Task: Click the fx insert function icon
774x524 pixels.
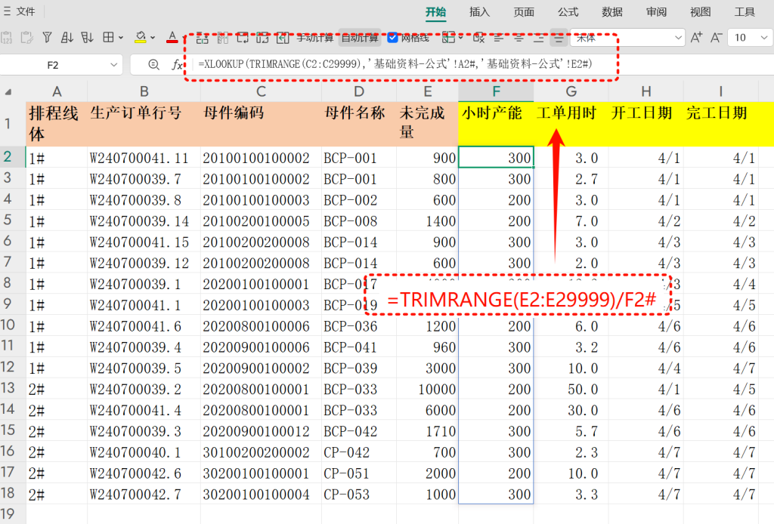Action: point(177,65)
